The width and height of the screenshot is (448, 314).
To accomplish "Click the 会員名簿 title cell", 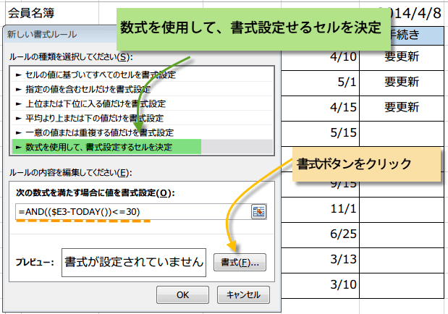I will coord(52,13).
